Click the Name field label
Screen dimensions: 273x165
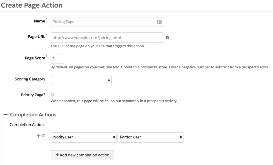click(x=39, y=21)
